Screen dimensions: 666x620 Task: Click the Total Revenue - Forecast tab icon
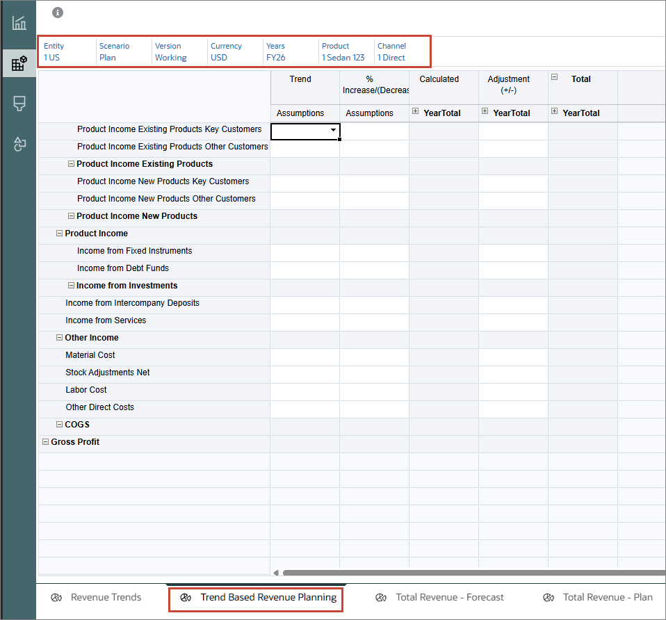[x=381, y=598]
